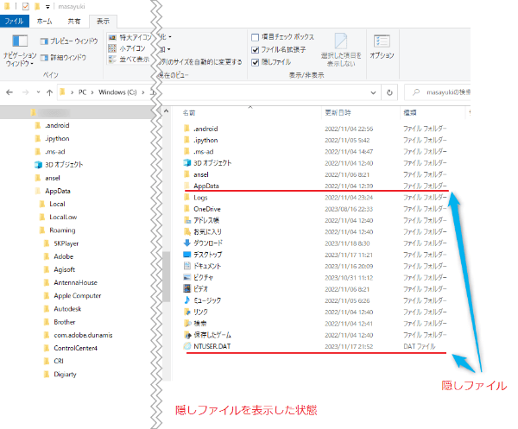Sort by the 更新日時 column header
Screen dimensions: 518x429
[338, 112]
